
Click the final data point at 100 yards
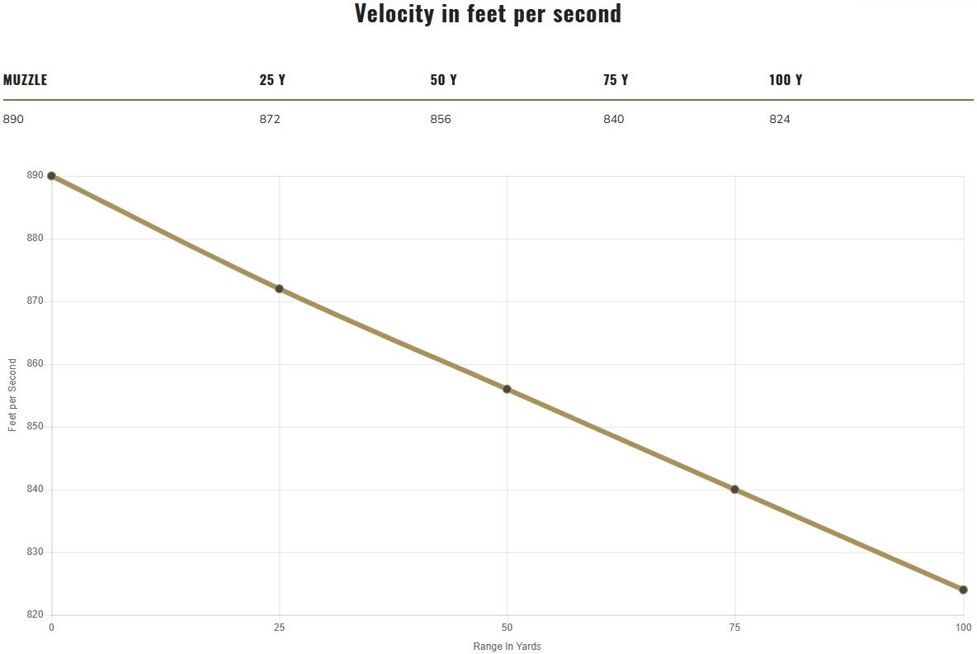tap(963, 590)
